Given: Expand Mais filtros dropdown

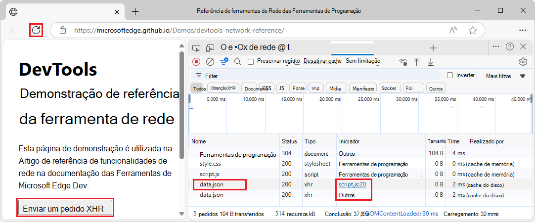Looking at the screenshot, I should [506, 76].
